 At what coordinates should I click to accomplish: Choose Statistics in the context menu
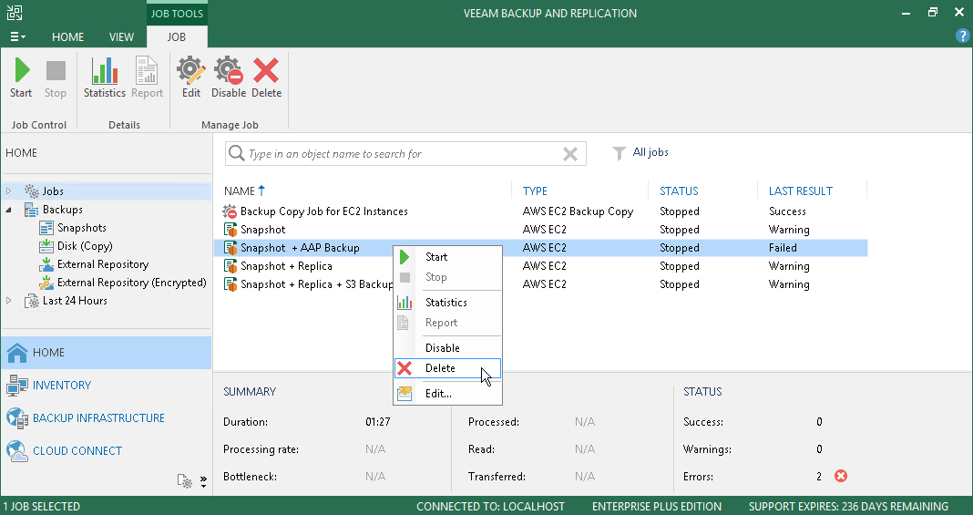(x=447, y=303)
